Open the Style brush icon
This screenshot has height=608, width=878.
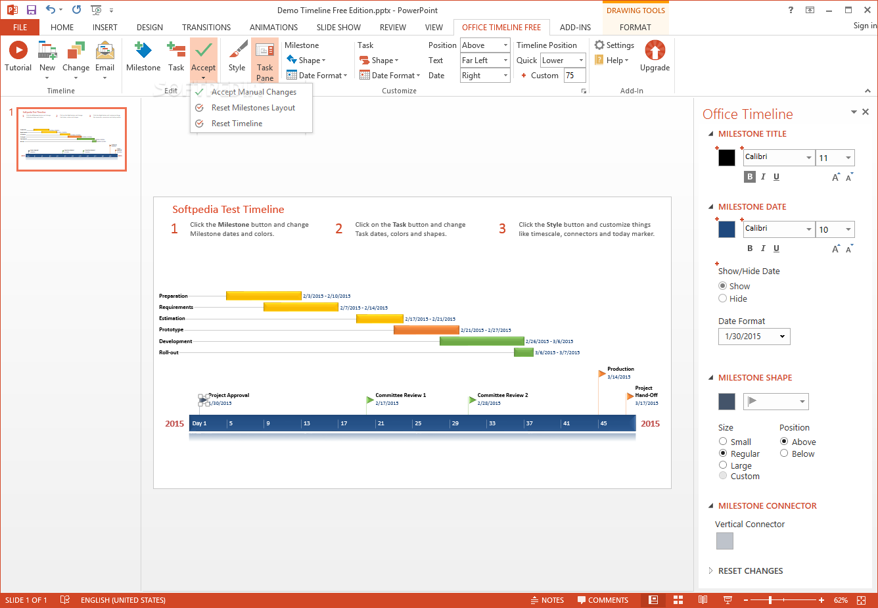237,51
